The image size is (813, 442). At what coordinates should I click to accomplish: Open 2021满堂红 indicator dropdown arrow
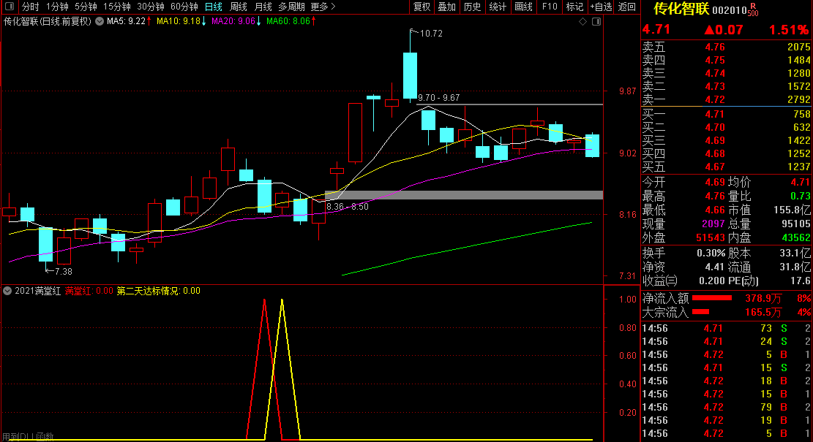pos(8,291)
